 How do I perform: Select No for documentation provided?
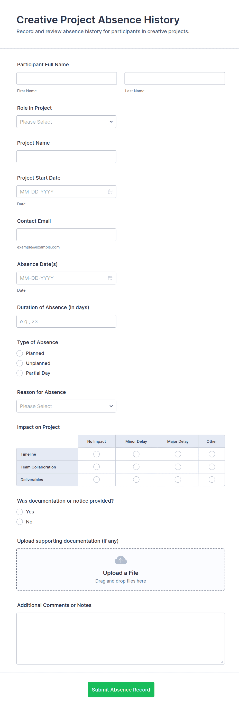coord(20,521)
